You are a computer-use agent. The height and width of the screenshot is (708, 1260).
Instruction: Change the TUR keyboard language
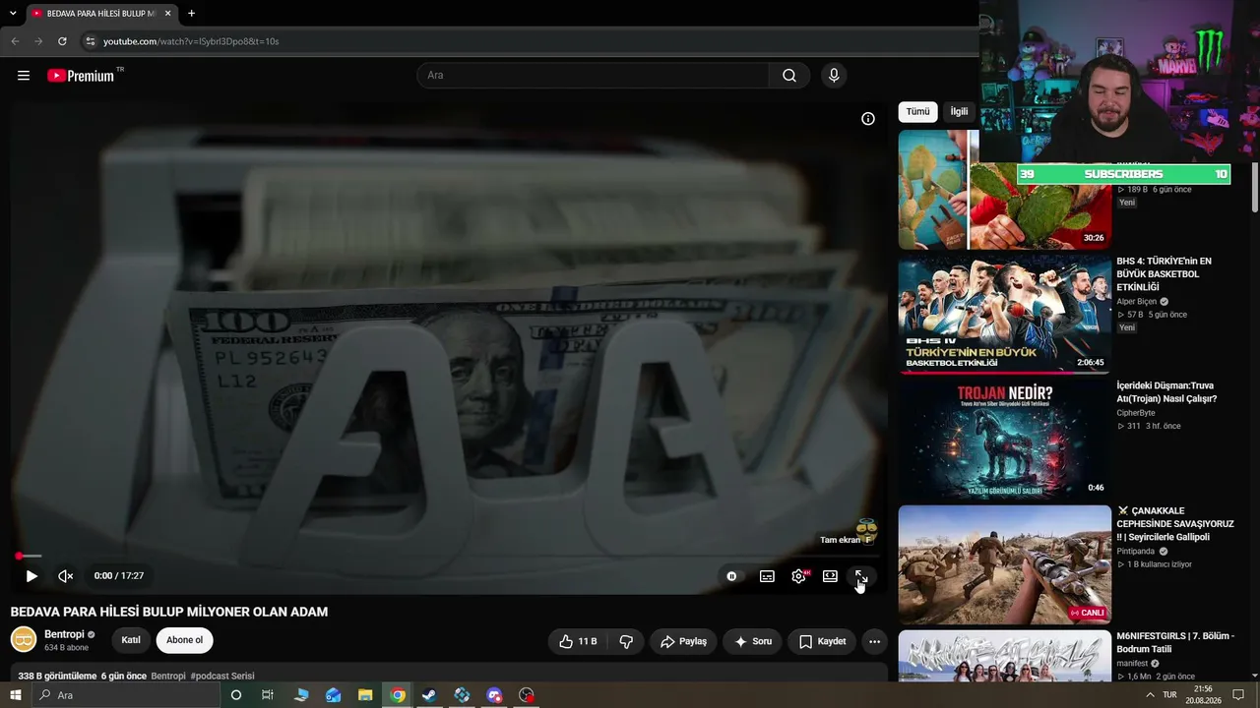[x=1169, y=695]
